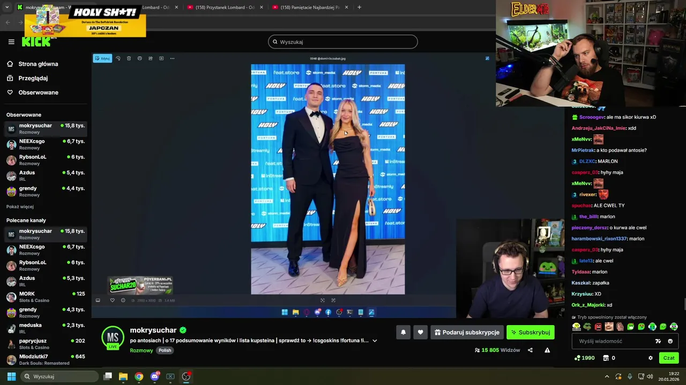Click share stream icon

(530, 350)
